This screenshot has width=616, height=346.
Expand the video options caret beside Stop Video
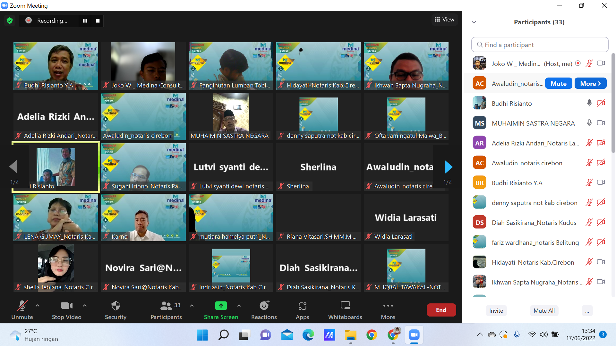click(85, 306)
